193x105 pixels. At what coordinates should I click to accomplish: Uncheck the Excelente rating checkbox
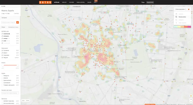point(2,50)
